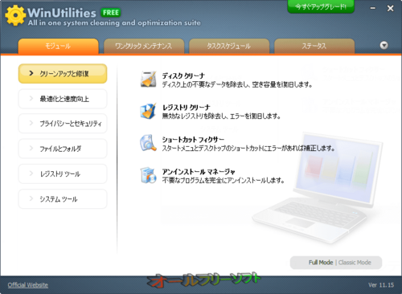Open the タスクスケジュール tab
Image resolution: width=402 pixels, height=294 pixels.
[x=229, y=46]
